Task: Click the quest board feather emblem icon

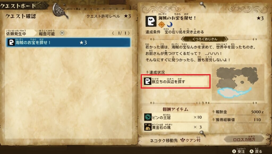Action: point(60,10)
